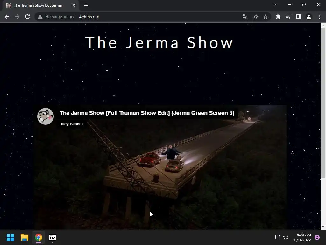Screen dimensions: 326x245
Task: Click scrollbar down arrow
Action: 323,227
